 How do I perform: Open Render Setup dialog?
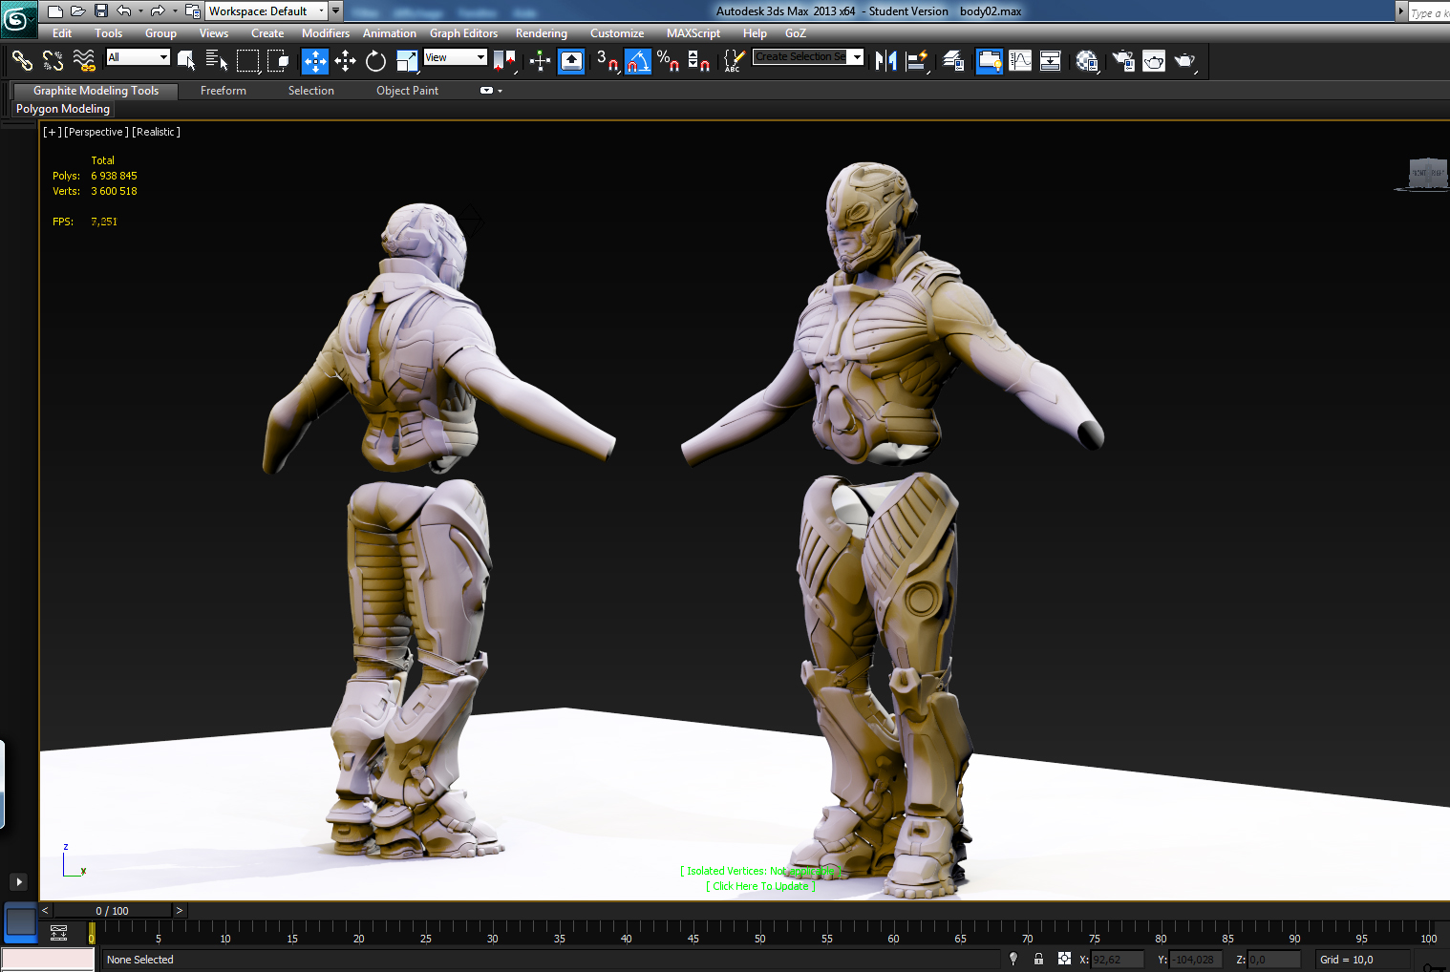pos(1122,61)
